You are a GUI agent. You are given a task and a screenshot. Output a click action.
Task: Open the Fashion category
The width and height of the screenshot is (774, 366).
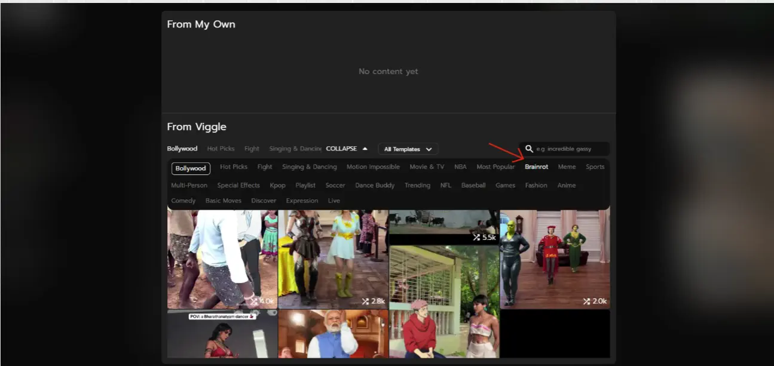pos(536,185)
